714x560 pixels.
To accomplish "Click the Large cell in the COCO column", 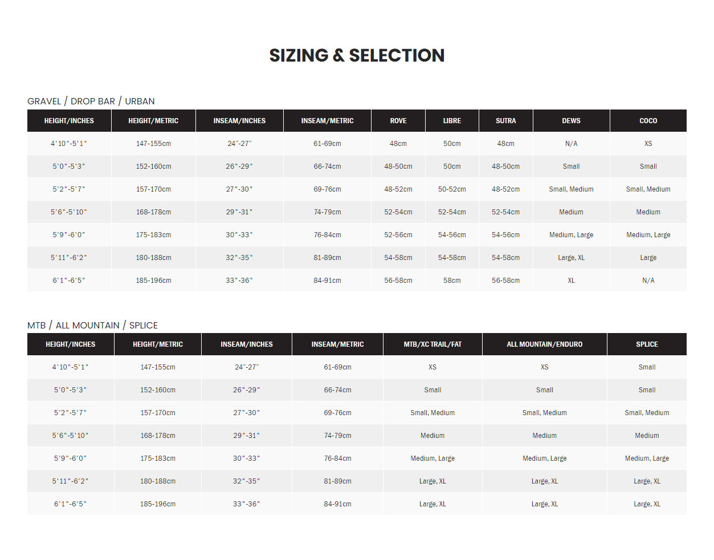I will [648, 258].
